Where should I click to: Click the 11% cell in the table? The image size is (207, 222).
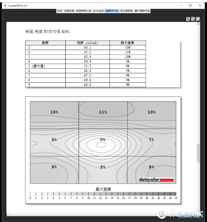[128, 52]
